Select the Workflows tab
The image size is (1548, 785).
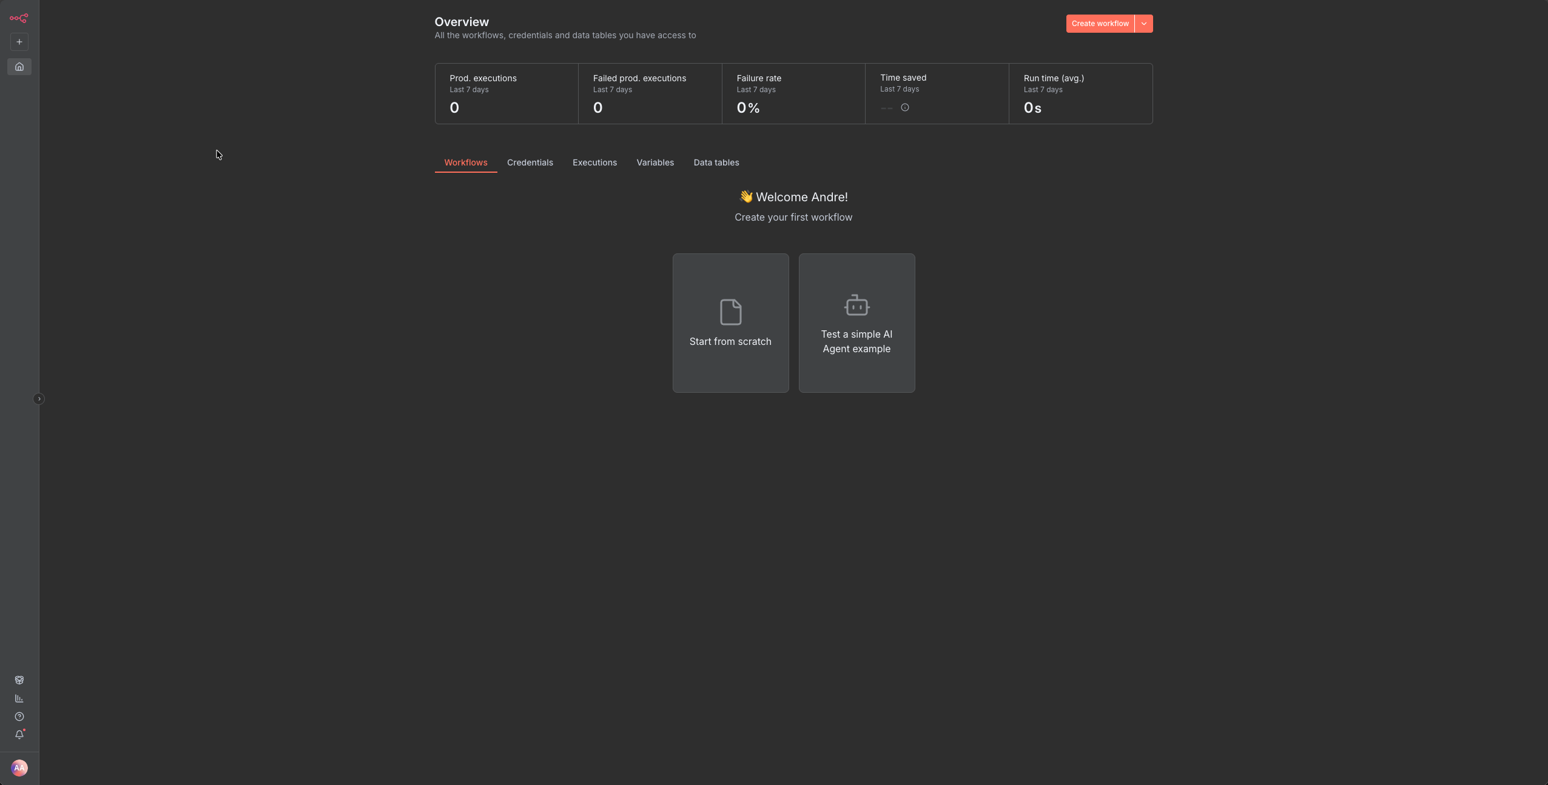(465, 162)
